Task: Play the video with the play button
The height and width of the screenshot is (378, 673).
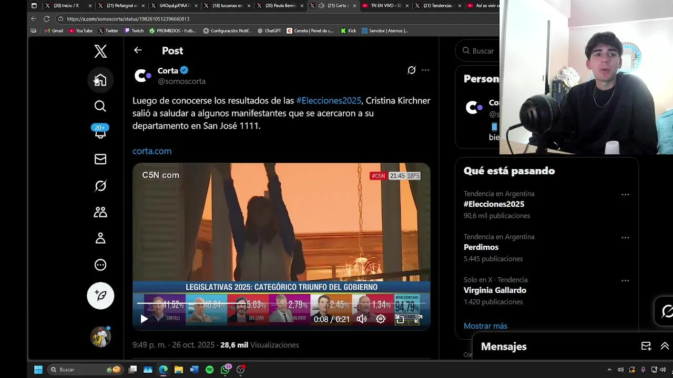Action: pos(144,319)
